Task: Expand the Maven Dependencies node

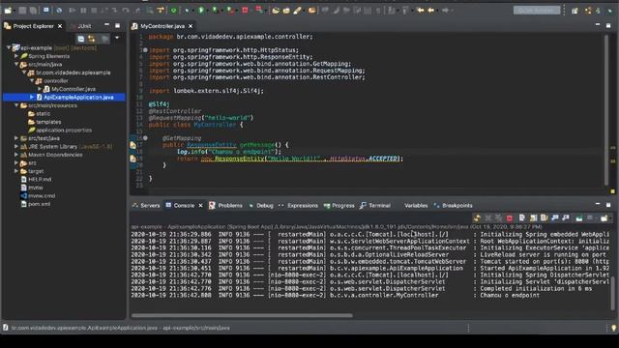Action: click(x=16, y=155)
